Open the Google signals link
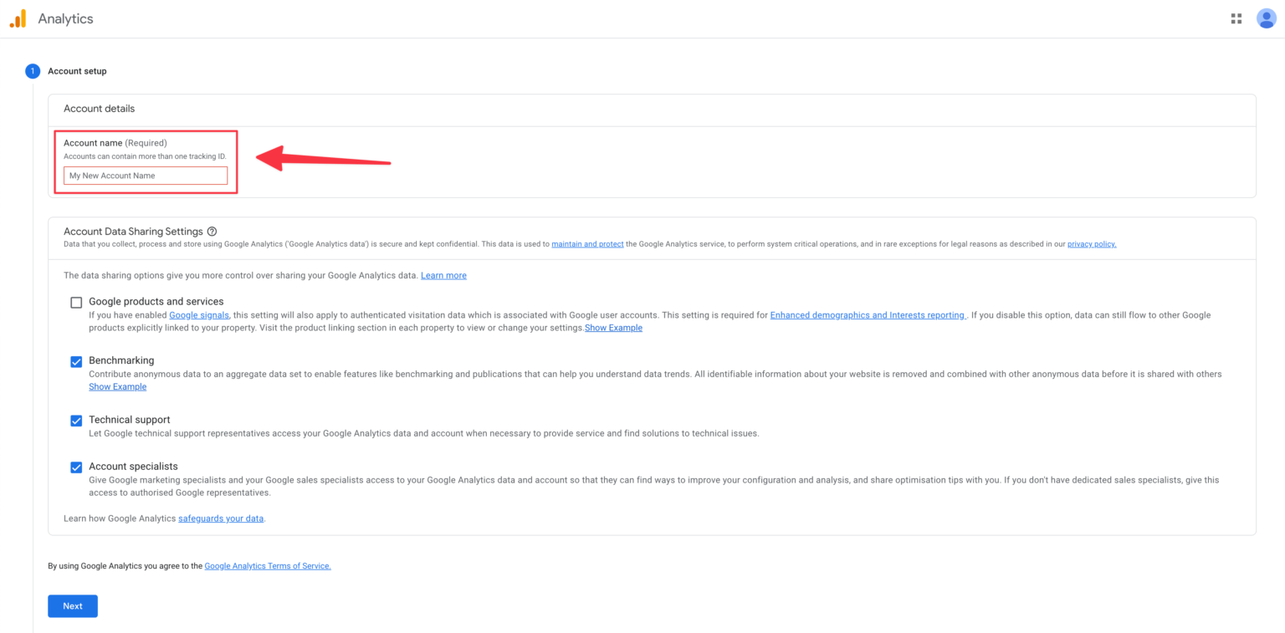 pos(199,314)
